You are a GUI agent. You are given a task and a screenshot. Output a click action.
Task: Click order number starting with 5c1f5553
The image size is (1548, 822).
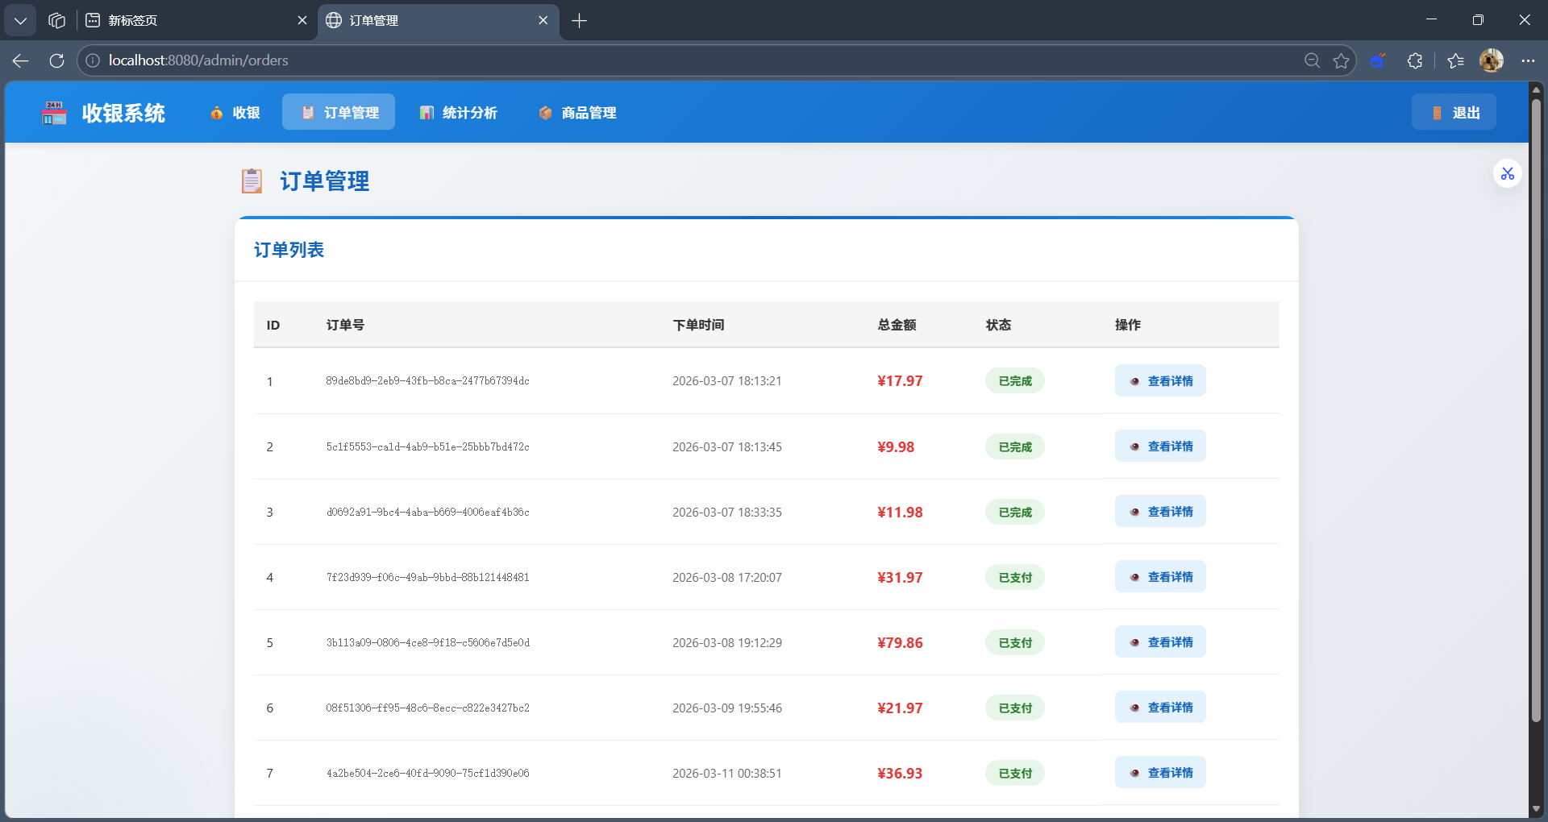(427, 446)
